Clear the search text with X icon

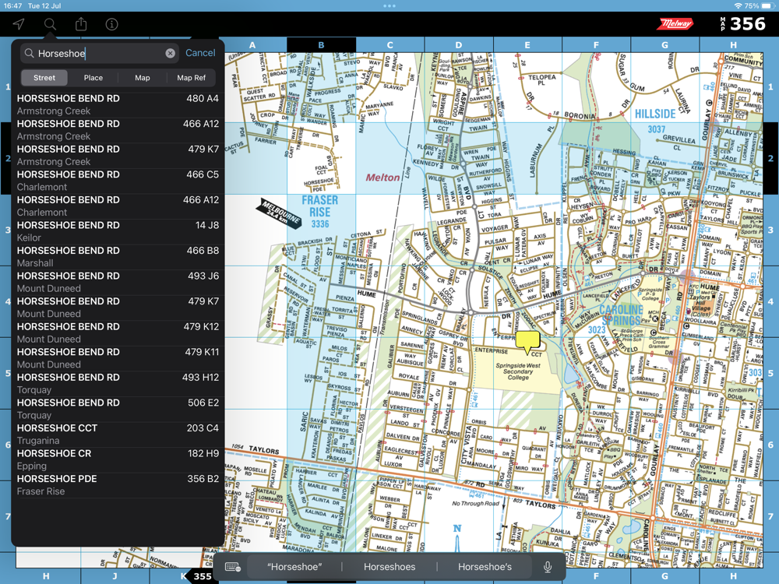pyautogui.click(x=170, y=54)
